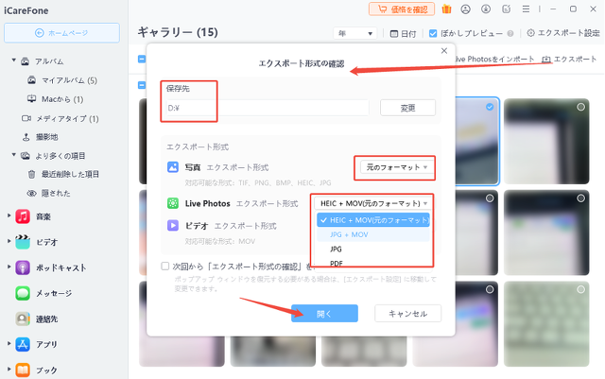Screen dimensions: 605x379
Task: Click the feedback icon in title bar
Action: (507, 9)
